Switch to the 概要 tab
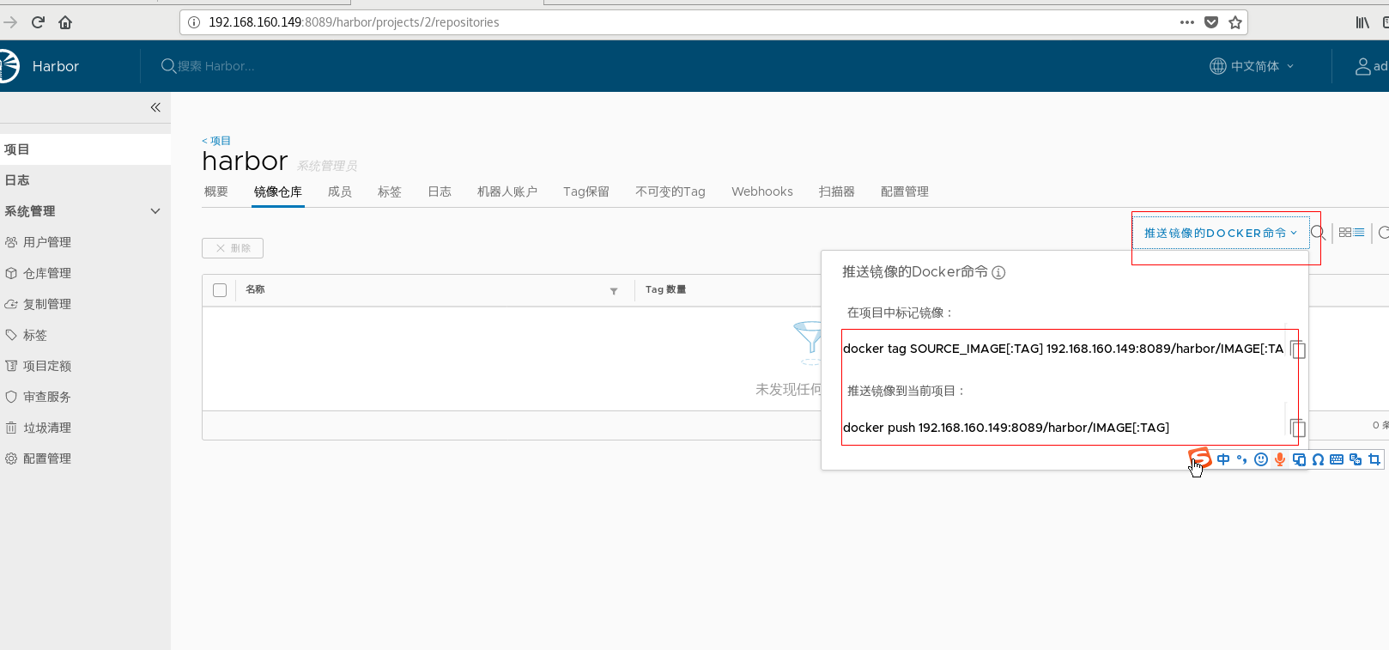The image size is (1389, 650). point(216,191)
